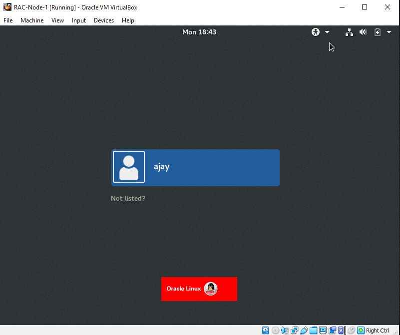Open the Machine menu
Image resolution: width=400 pixels, height=335 pixels.
[x=32, y=20]
